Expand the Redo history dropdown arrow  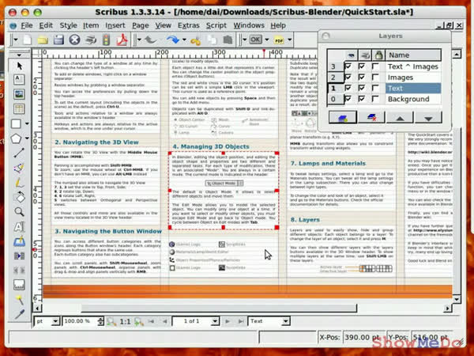184,40
